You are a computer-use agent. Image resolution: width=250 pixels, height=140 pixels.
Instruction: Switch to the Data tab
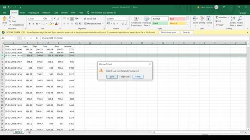pyautogui.click(x=56, y=13)
